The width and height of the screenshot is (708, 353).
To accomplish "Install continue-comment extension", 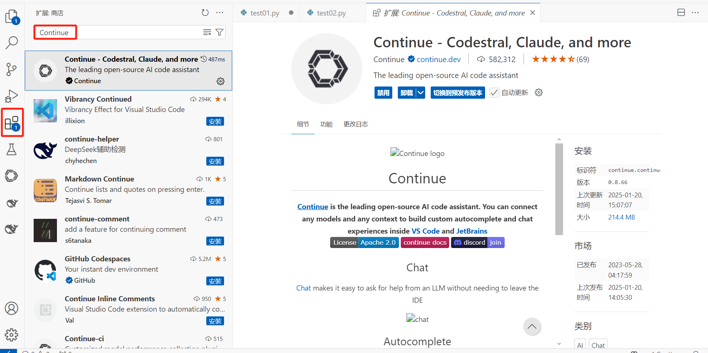I will [215, 241].
